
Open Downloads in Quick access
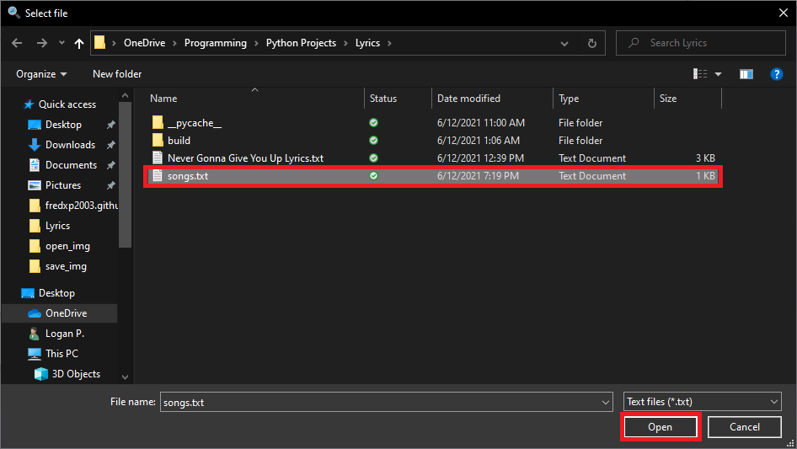70,145
